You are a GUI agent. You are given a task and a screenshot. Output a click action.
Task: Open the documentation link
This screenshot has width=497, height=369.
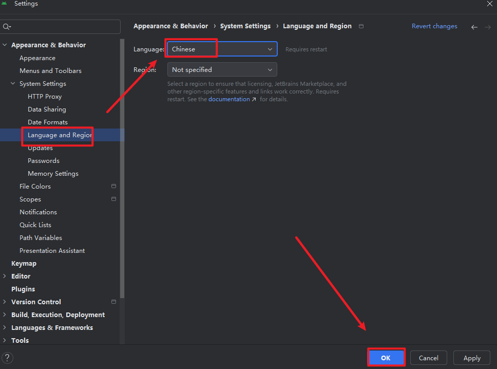(229, 99)
